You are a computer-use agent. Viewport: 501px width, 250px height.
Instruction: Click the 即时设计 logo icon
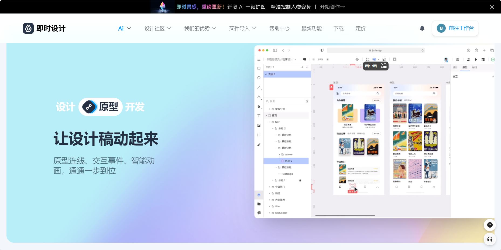(28, 28)
